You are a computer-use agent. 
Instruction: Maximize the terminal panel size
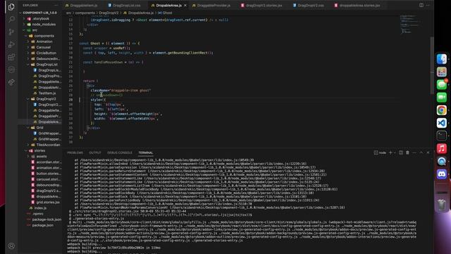coord(421,152)
